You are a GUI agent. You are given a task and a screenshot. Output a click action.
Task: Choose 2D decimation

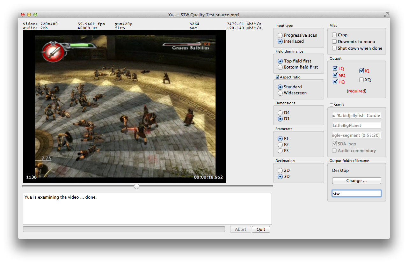pyautogui.click(x=280, y=171)
